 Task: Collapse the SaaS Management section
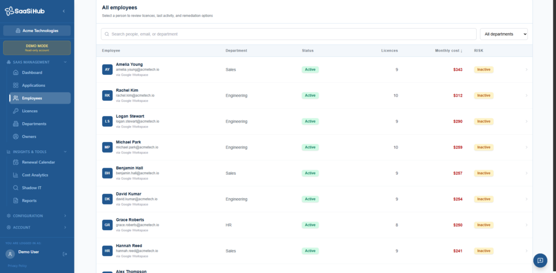point(65,62)
